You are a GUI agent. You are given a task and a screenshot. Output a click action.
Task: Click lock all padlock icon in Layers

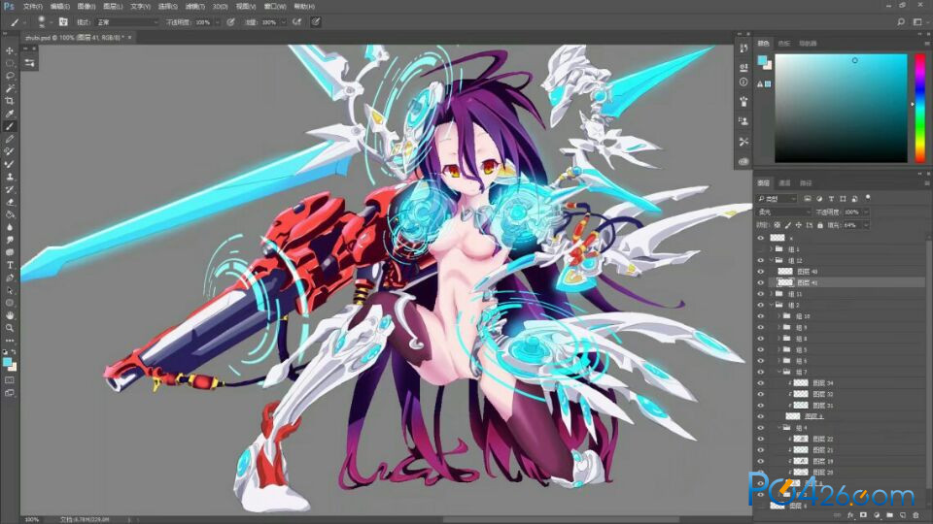tap(820, 225)
